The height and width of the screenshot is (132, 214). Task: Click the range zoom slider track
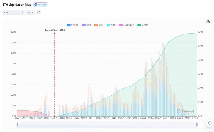pos(107,124)
